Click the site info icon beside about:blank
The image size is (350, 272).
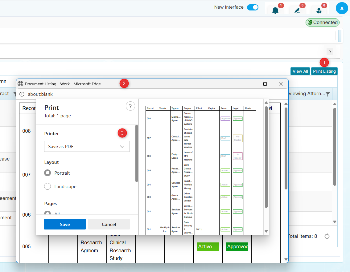point(22,94)
